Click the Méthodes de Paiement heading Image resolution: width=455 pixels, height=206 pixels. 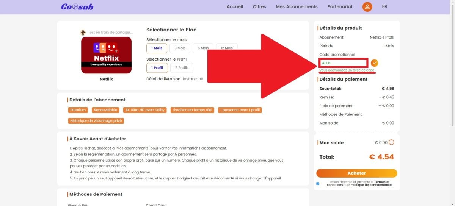[96, 194]
